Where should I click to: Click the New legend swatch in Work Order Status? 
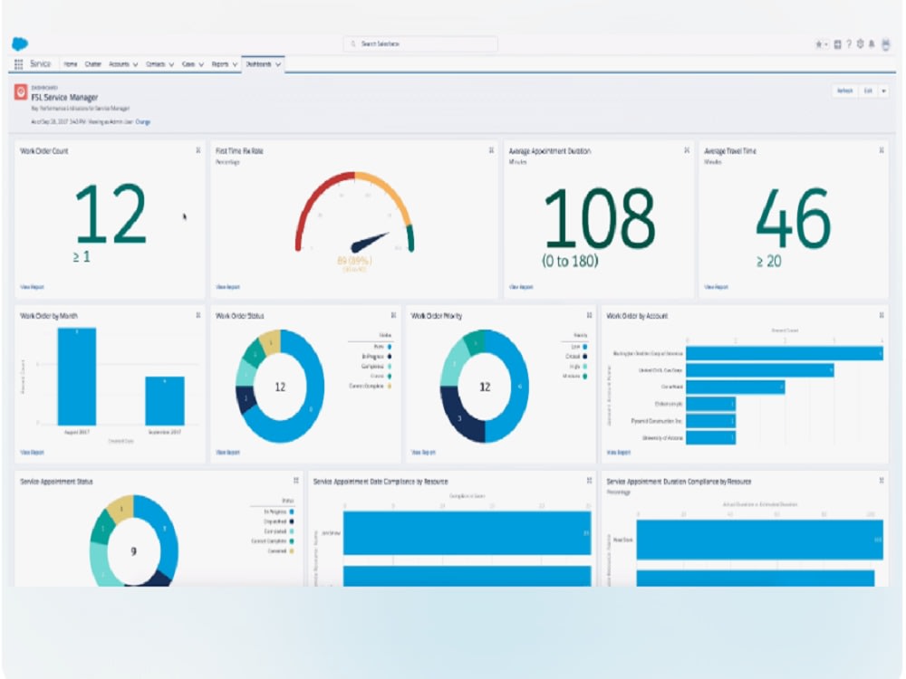(x=390, y=347)
